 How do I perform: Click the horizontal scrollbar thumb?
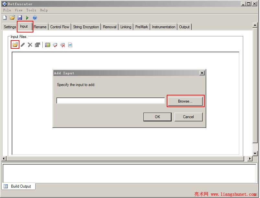[125, 159]
